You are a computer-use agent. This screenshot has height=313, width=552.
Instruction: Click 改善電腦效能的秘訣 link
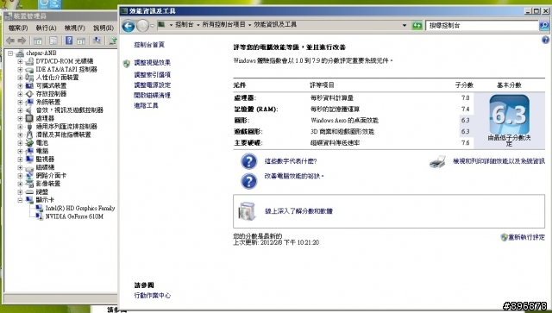(x=293, y=176)
